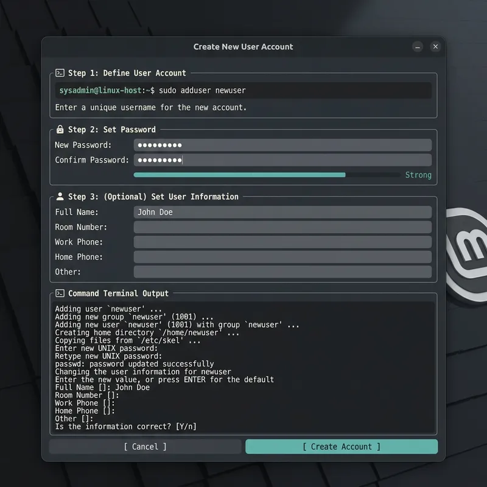Click terminal line 'Creating home directory'
Image resolution: width=487 pixels, height=487 pixels.
coord(147,332)
